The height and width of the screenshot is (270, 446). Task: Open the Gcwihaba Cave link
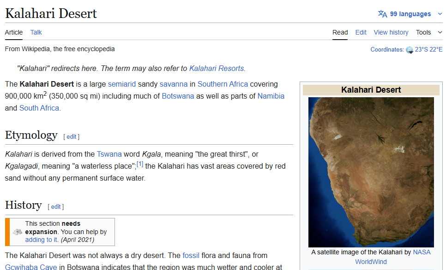click(x=31, y=267)
